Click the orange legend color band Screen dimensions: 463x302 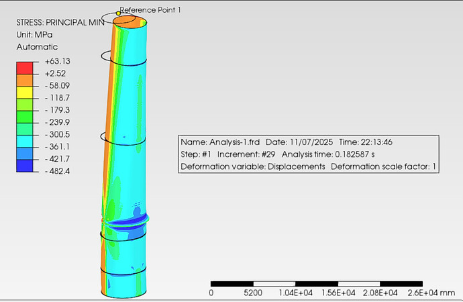25,81
